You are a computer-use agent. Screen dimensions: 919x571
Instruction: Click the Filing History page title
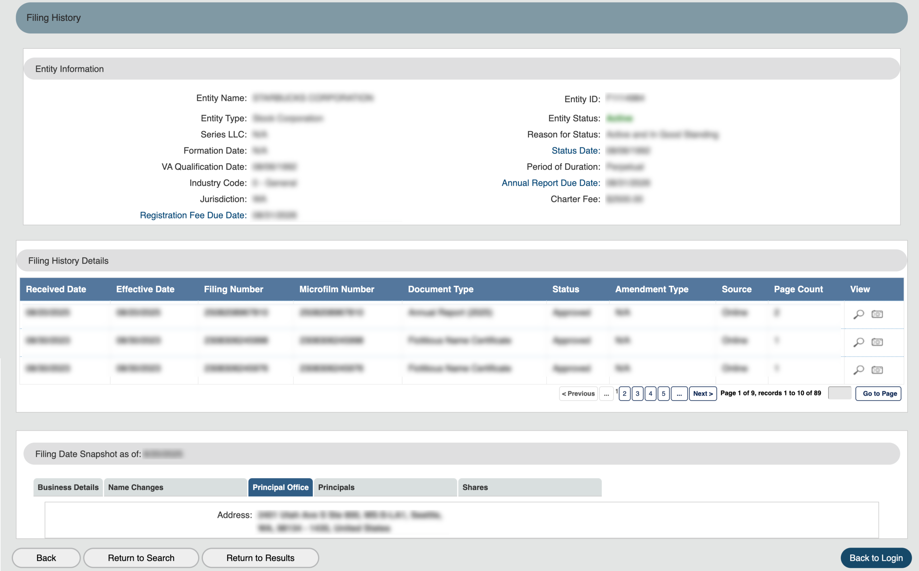tap(53, 18)
